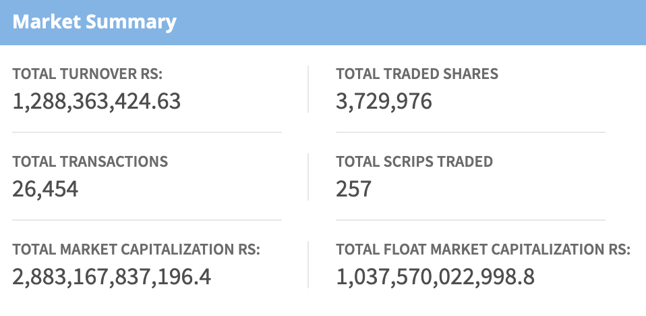The height and width of the screenshot is (316, 646).
Task: Click the separator line under scrips traded value
Action: 471,220
